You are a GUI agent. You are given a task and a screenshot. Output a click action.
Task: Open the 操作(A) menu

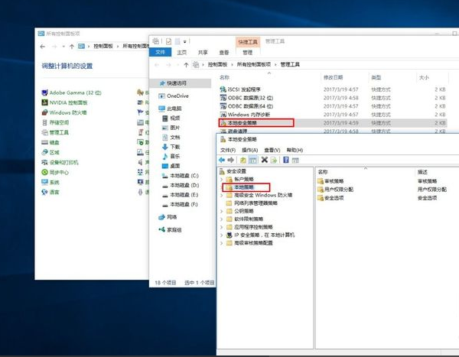point(249,151)
